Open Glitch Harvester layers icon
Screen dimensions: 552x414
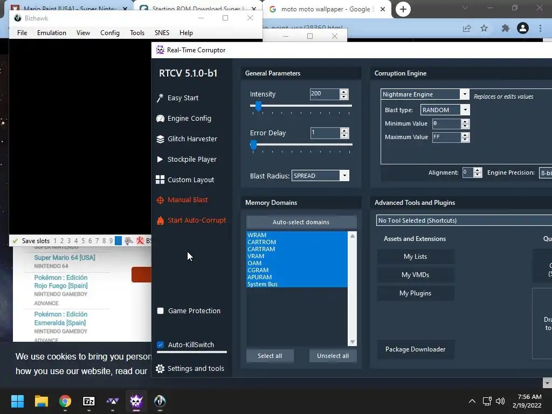160,139
